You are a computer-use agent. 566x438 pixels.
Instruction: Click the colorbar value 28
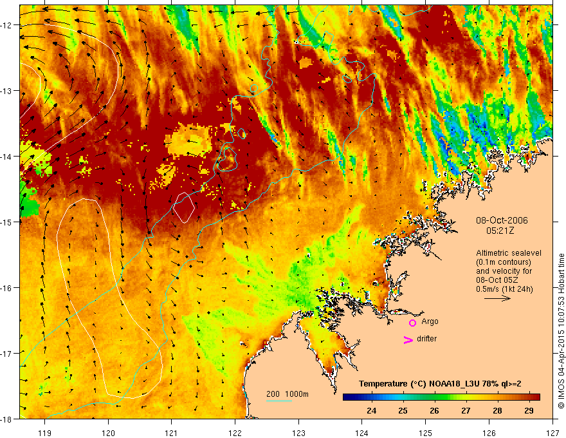[497, 410]
